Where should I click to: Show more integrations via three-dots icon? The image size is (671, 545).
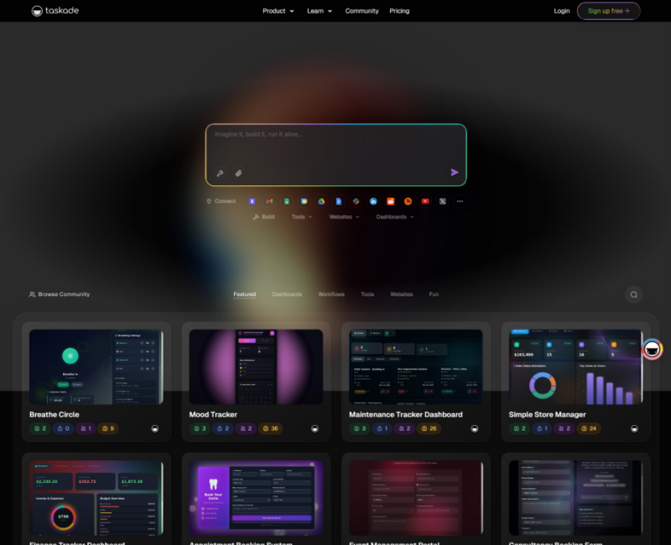460,201
